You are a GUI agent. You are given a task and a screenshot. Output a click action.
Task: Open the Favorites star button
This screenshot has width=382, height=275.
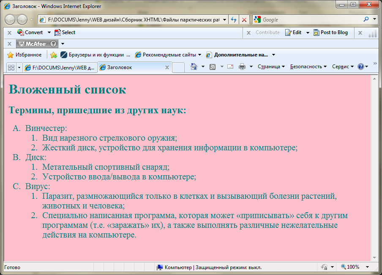[x=25, y=55]
